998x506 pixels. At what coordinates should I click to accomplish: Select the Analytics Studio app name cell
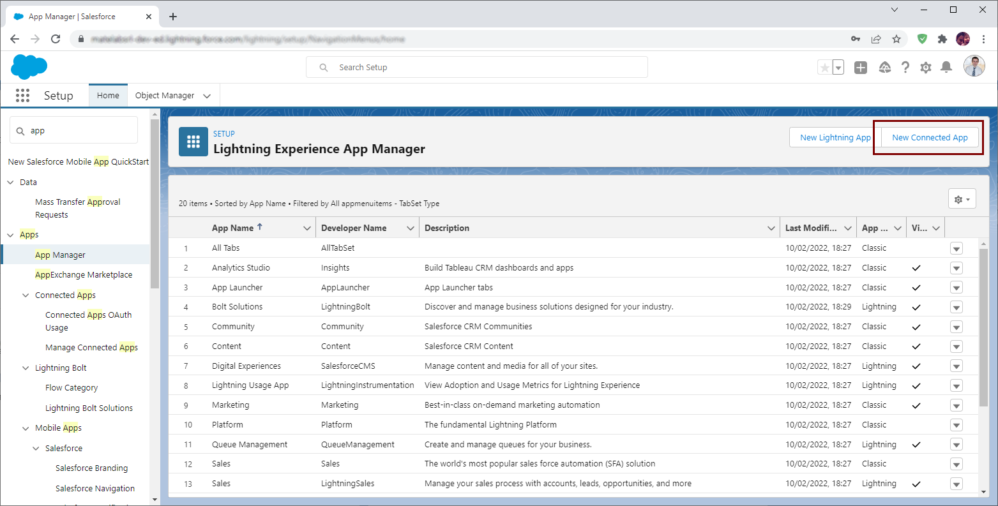tap(241, 268)
